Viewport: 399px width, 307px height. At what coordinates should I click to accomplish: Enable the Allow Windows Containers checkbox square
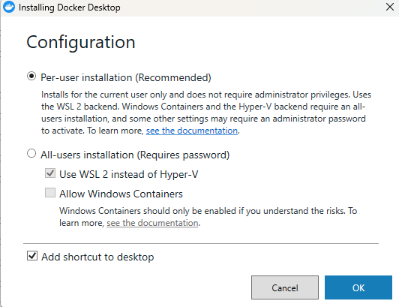pos(50,193)
